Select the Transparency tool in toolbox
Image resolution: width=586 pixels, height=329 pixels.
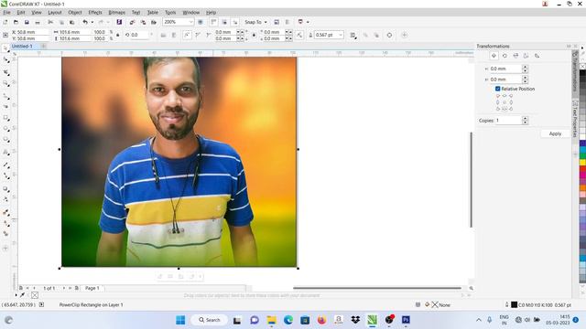[5, 199]
